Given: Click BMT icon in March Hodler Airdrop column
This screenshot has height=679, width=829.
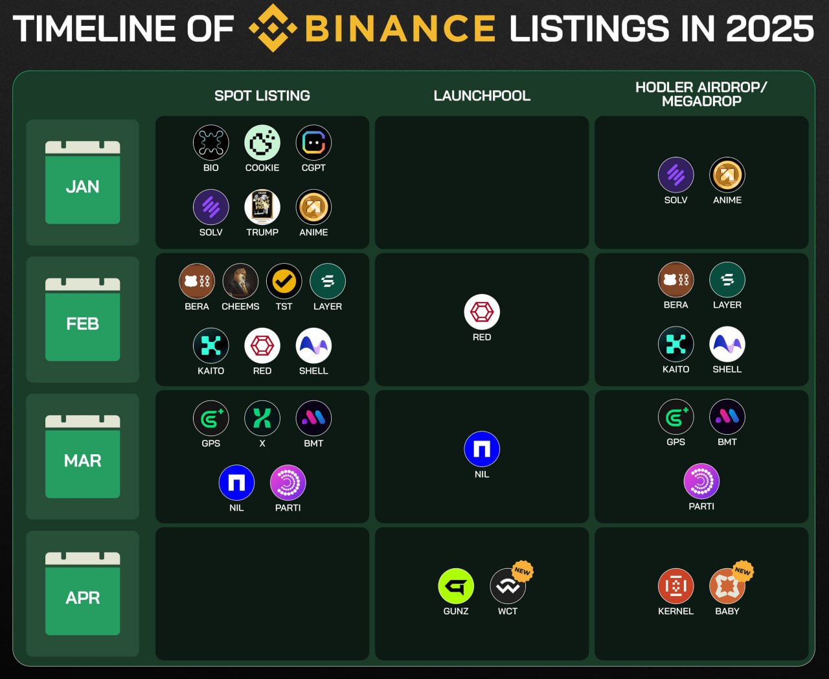Looking at the screenshot, I should click(727, 417).
